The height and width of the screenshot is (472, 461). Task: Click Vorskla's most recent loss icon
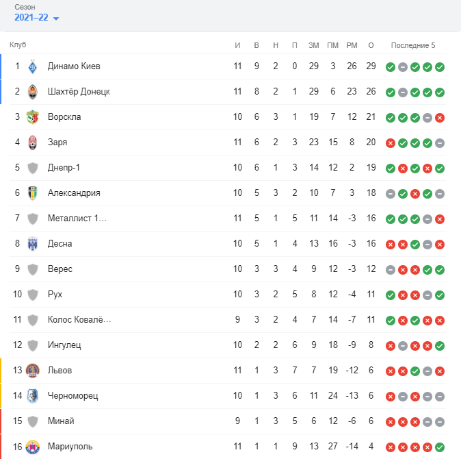click(440, 118)
